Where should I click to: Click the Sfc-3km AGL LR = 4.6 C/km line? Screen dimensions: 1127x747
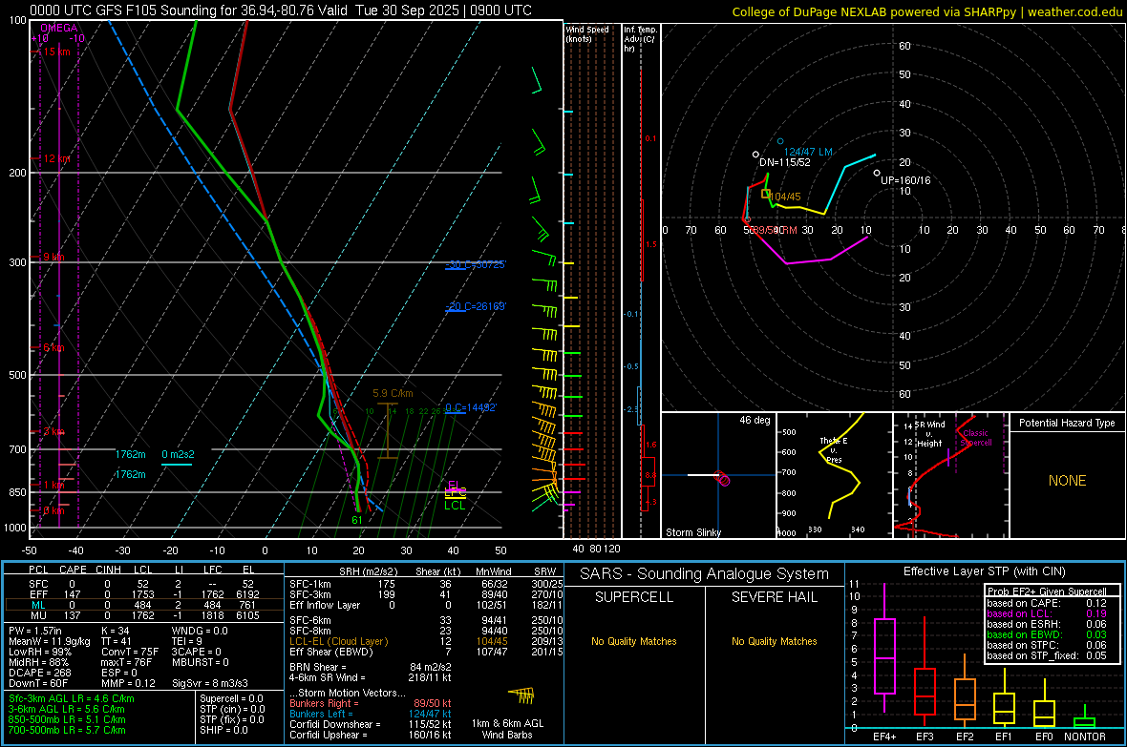pos(72,698)
